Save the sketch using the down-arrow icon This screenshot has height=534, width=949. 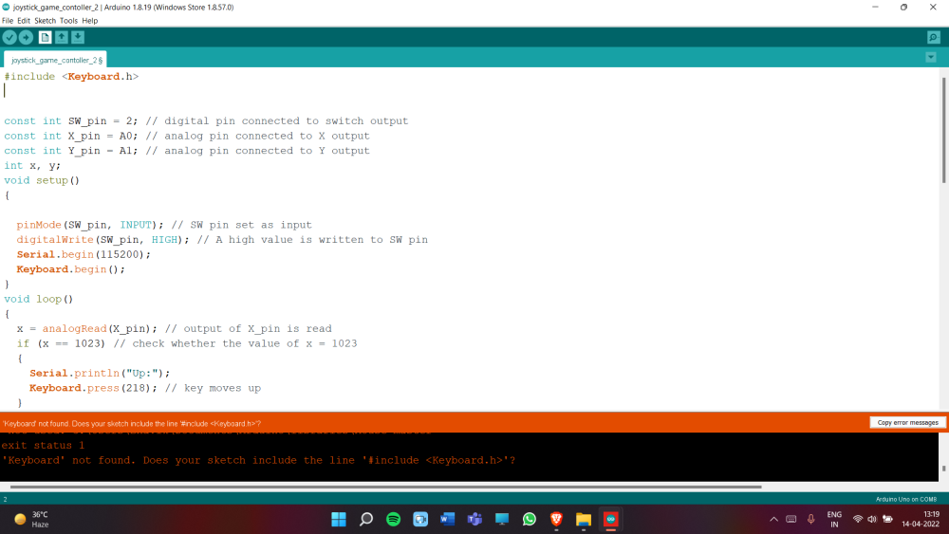78,37
